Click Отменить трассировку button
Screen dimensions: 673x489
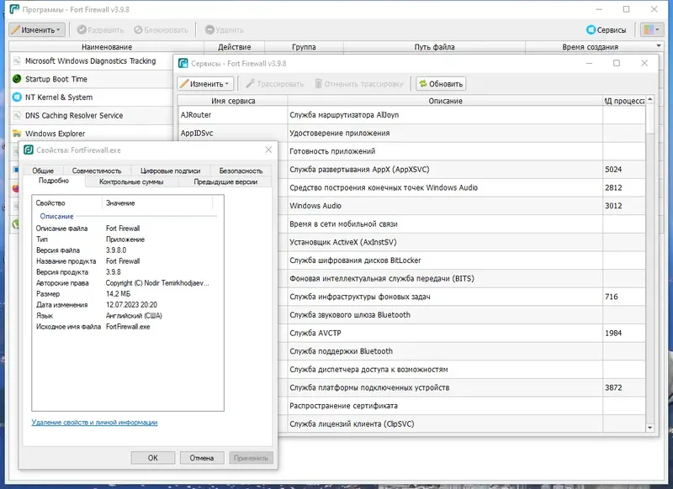click(359, 84)
